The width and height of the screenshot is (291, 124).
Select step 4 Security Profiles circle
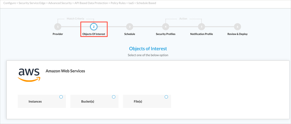[x=166, y=27]
